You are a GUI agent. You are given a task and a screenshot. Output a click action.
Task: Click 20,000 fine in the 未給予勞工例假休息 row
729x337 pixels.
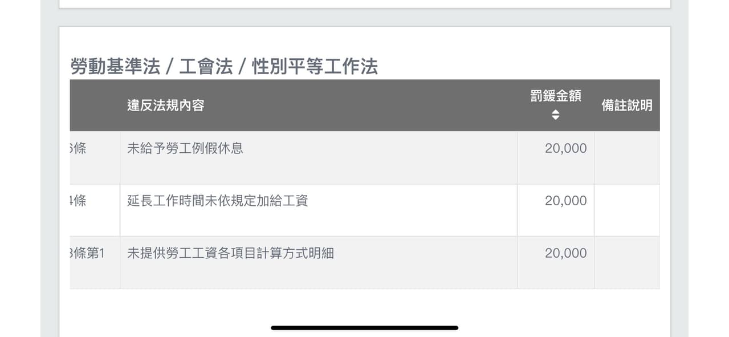(x=565, y=148)
